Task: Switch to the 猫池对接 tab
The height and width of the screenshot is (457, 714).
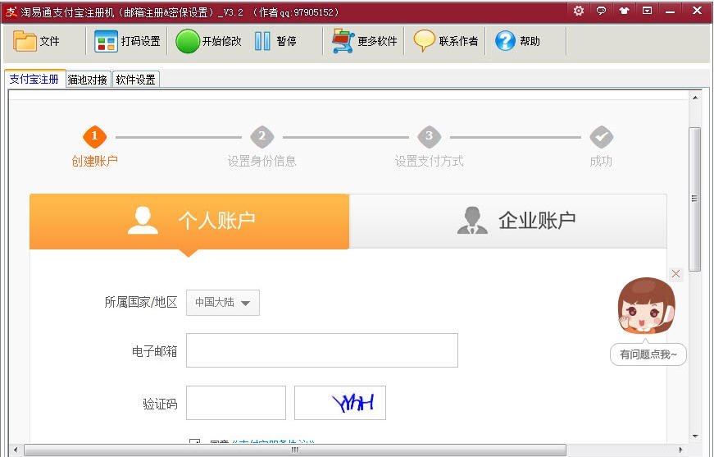Action: pos(88,80)
